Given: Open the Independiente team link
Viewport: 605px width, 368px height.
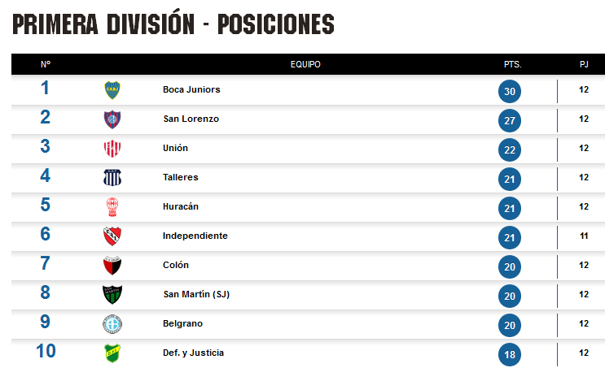Looking at the screenshot, I should [195, 236].
